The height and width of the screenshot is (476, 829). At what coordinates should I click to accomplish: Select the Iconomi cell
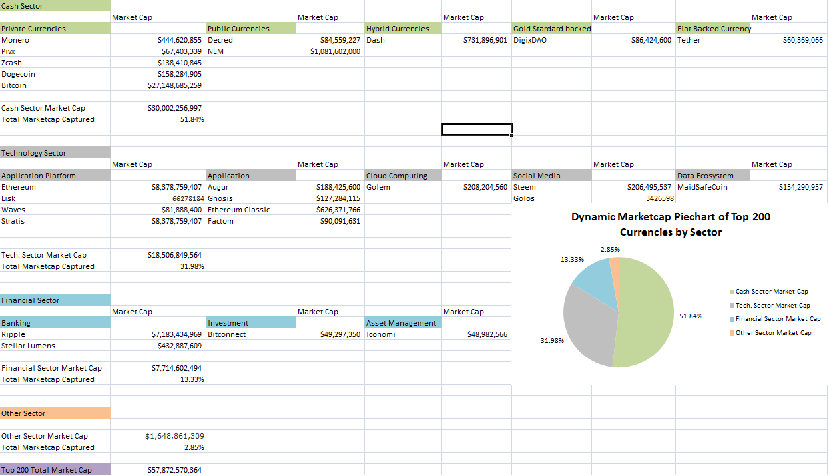403,334
